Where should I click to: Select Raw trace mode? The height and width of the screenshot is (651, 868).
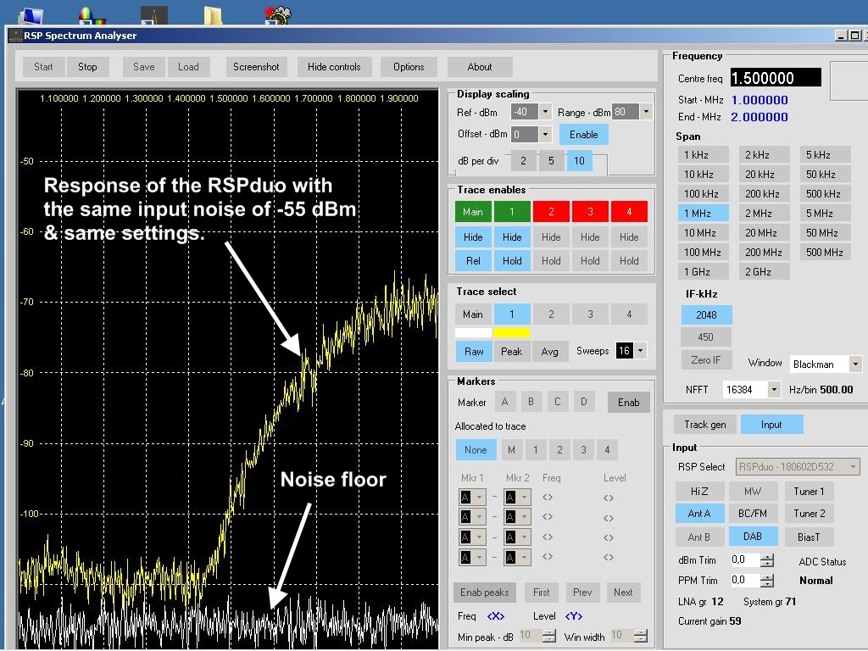tap(474, 352)
